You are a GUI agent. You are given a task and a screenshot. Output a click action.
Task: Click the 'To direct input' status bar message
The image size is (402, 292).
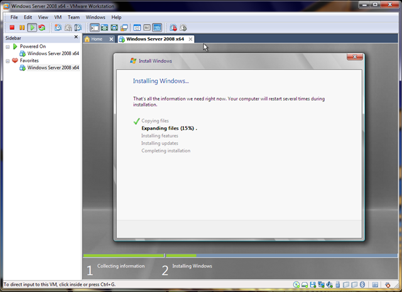pyautogui.click(x=60, y=284)
